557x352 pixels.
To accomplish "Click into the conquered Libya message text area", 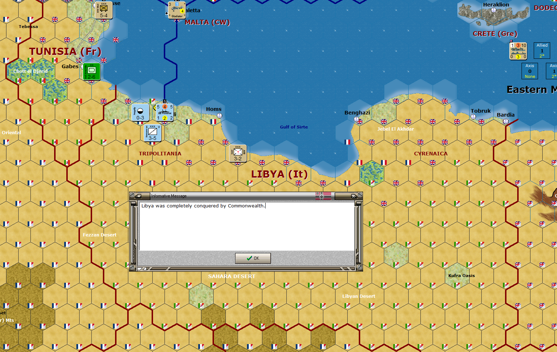I will click(x=247, y=226).
